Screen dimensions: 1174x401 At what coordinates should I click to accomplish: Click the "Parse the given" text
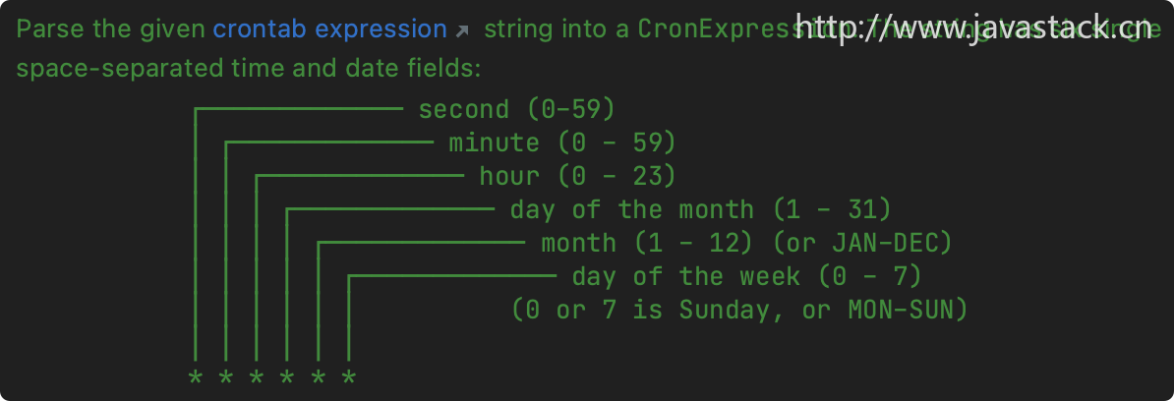click(x=111, y=29)
